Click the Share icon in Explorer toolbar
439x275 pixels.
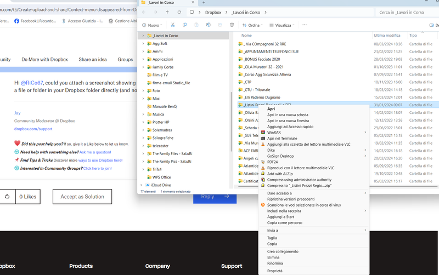pyautogui.click(x=220, y=25)
